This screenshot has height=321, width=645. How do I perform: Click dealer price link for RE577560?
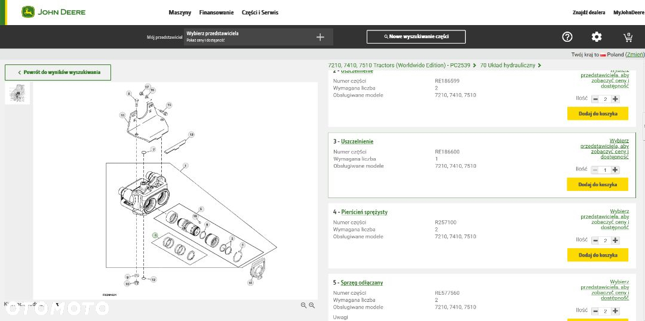coord(604,290)
